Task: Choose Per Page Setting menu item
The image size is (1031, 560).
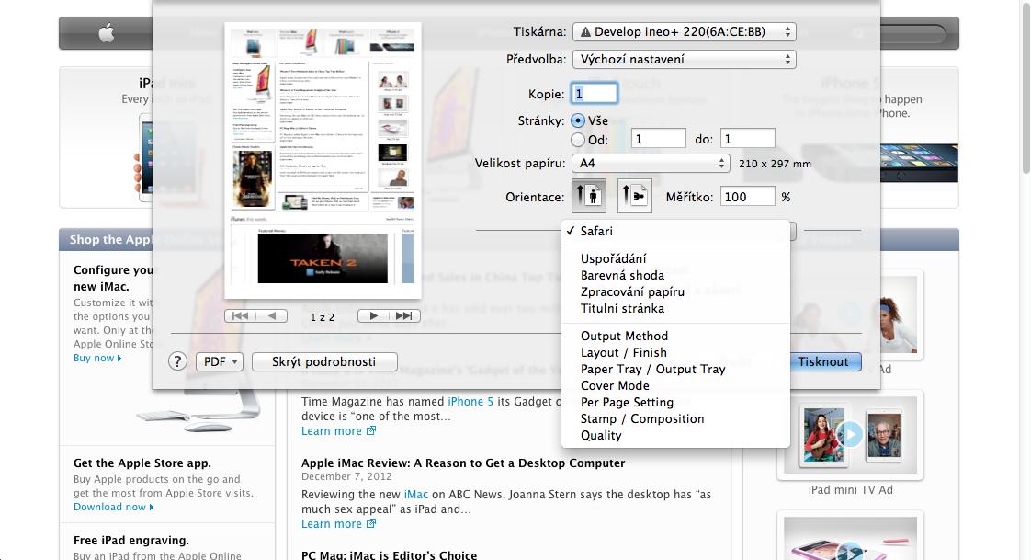Action: [676, 402]
